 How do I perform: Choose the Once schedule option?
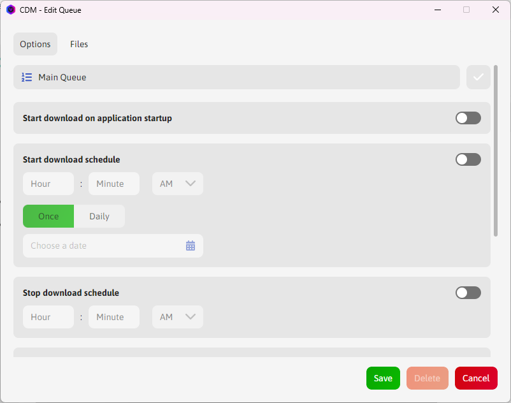[48, 216]
